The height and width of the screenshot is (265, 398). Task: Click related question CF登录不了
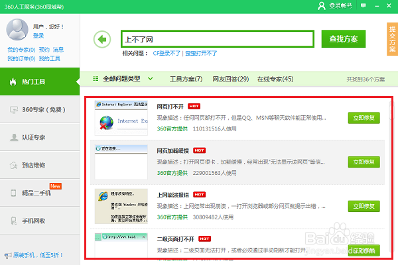(166, 53)
